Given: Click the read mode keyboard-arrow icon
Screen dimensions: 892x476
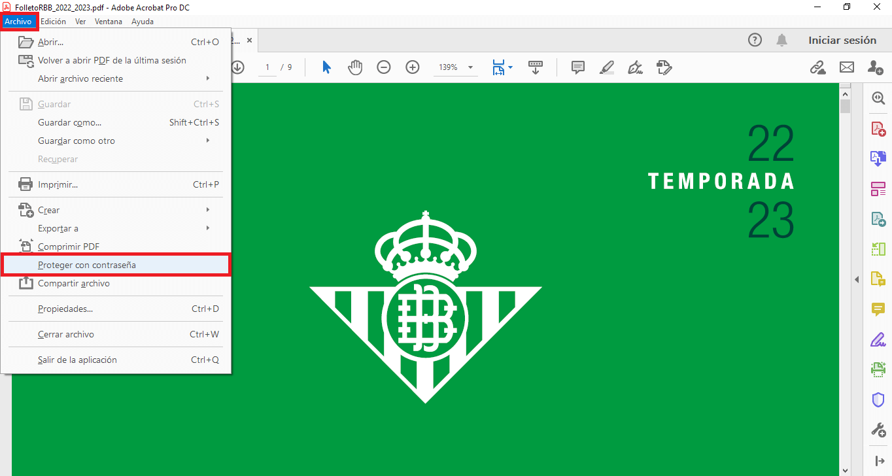Looking at the screenshot, I should click(536, 67).
